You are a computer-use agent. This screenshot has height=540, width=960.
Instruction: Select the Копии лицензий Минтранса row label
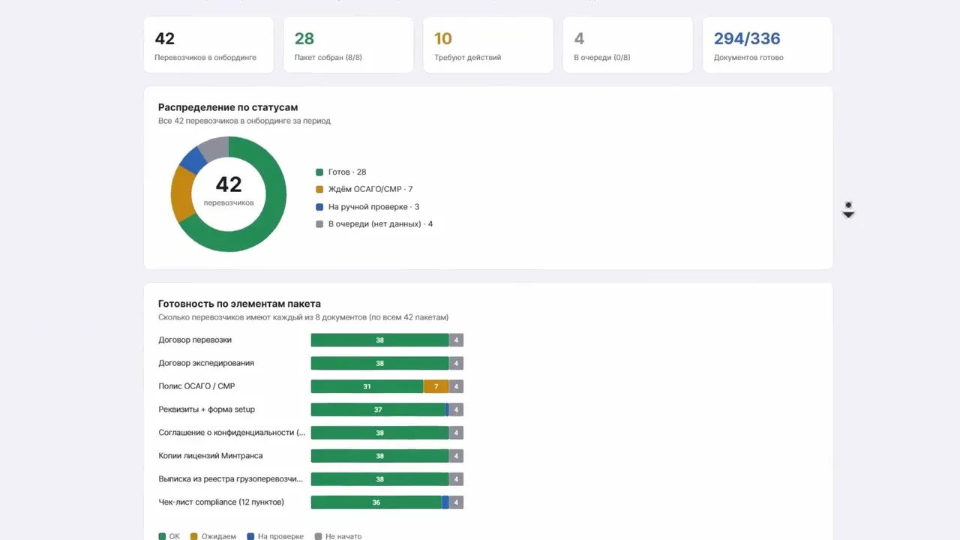211,456
